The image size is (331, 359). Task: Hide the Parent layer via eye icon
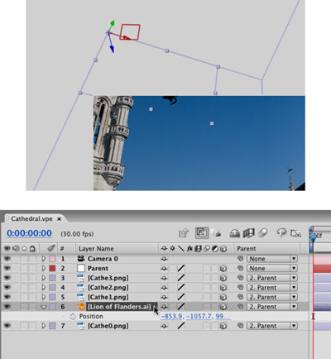pos(7,268)
